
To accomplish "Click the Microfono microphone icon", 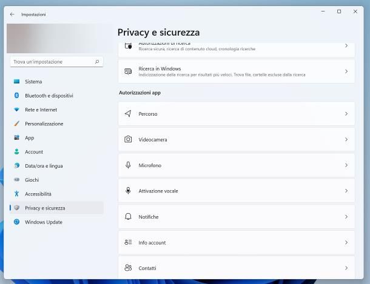I will pyautogui.click(x=128, y=165).
